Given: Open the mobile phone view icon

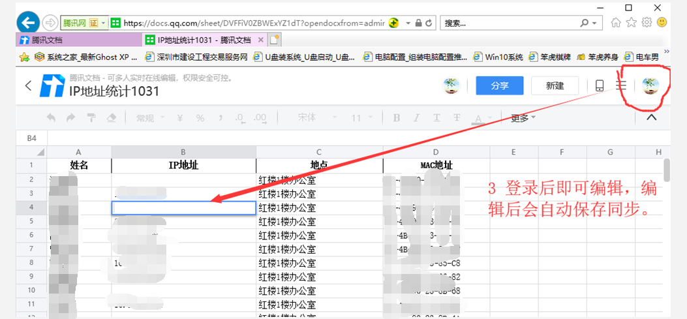Looking at the screenshot, I should point(599,85).
